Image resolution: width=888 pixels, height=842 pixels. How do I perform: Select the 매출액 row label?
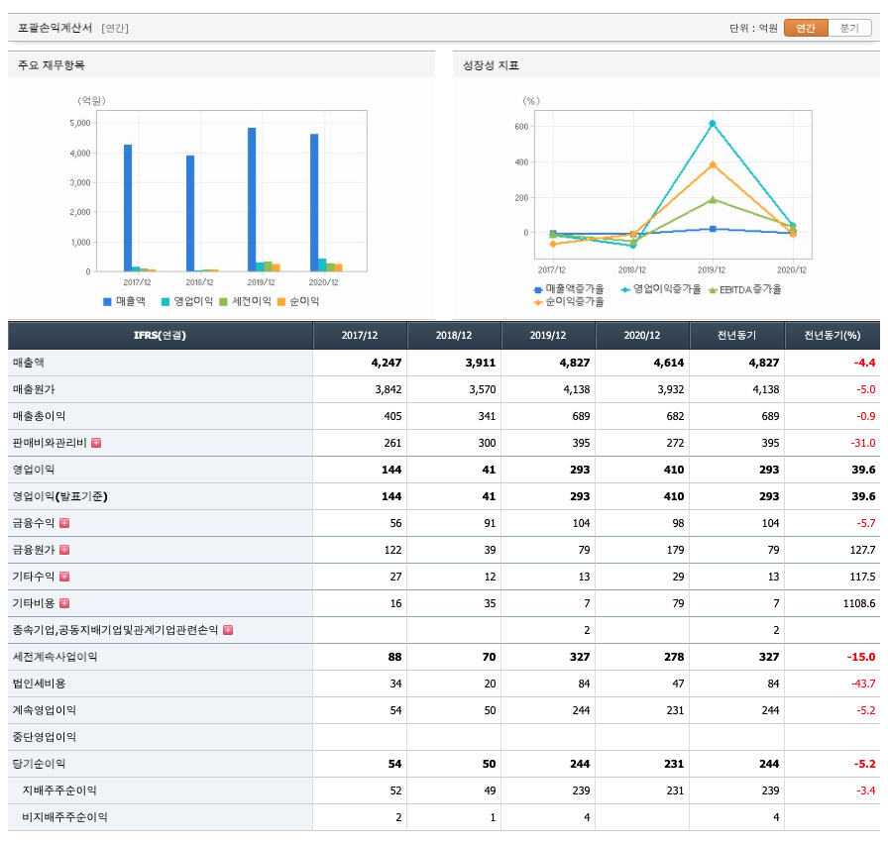(29, 363)
